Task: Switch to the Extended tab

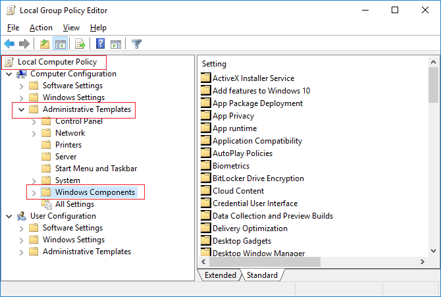Action: point(220,275)
